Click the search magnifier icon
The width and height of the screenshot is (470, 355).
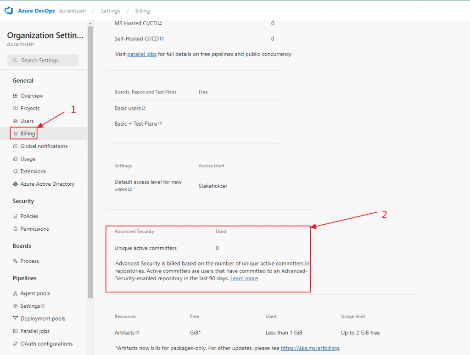click(x=15, y=60)
